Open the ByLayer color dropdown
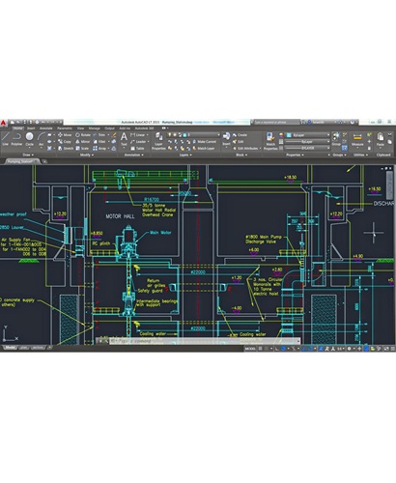The image size is (396, 483). pyautogui.click(x=308, y=135)
